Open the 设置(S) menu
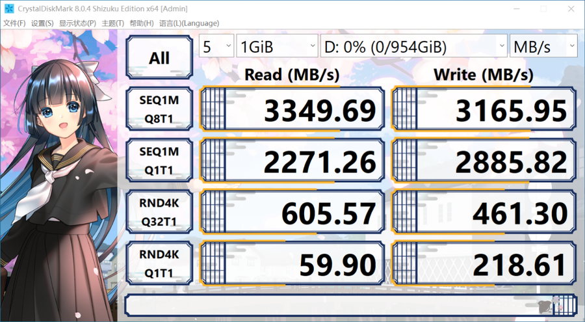This screenshot has width=585, height=322. [42, 23]
